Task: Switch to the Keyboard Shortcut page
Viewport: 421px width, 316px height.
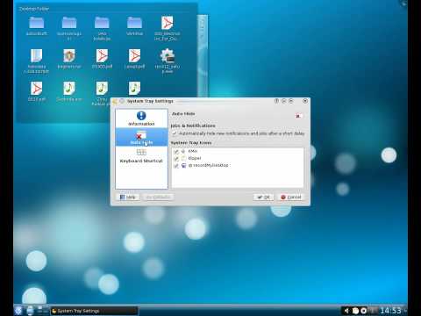Action: pyautogui.click(x=141, y=156)
